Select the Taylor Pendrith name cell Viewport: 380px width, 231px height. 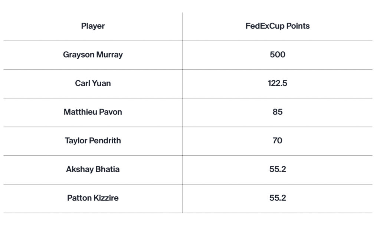(93, 140)
